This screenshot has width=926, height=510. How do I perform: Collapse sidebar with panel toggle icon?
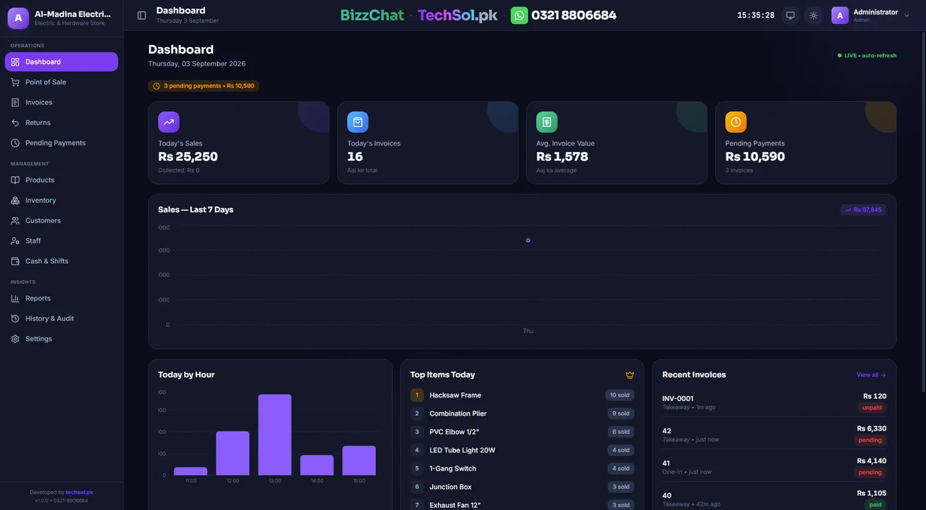(142, 15)
